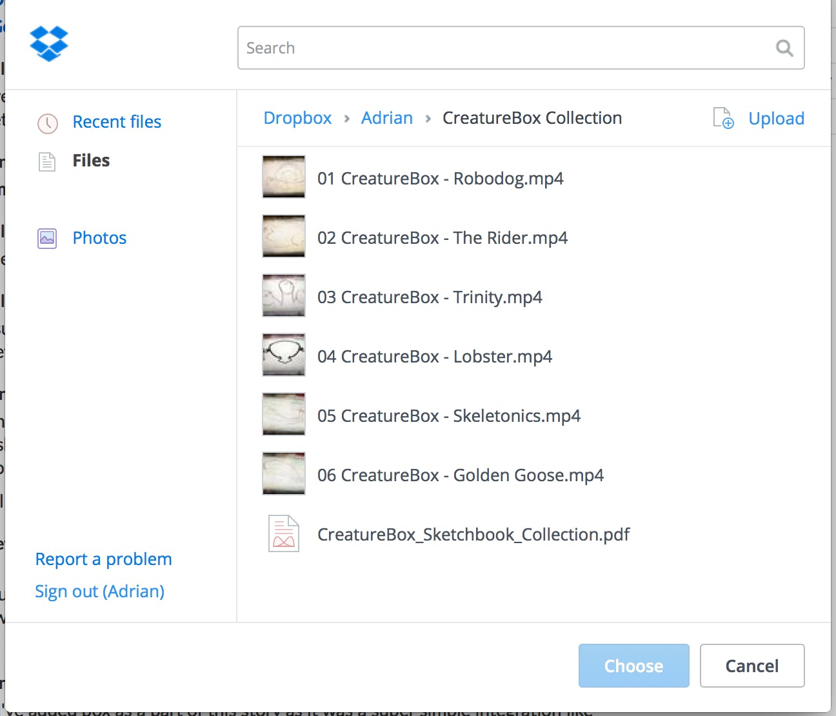This screenshot has height=716, width=836.
Task: Open Recent files in sidebar
Action: [117, 122]
